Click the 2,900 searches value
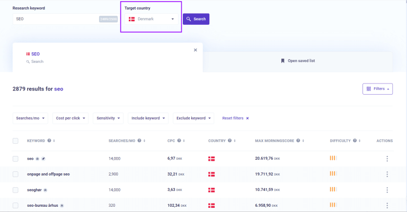The height and width of the screenshot is (212, 407). tap(113, 174)
